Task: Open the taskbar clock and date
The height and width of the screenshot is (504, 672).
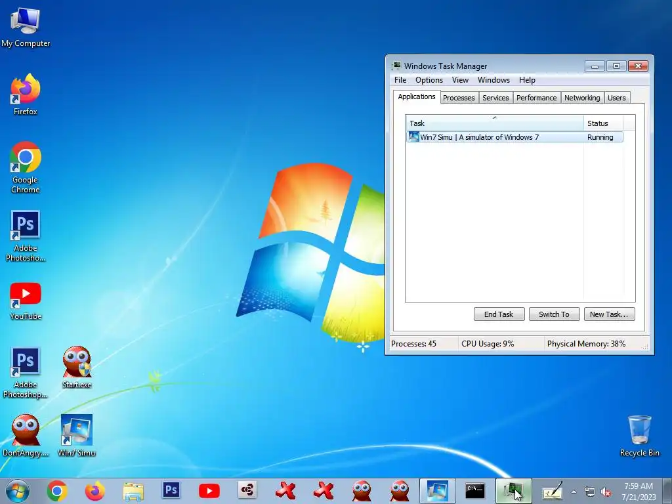Action: (639, 492)
